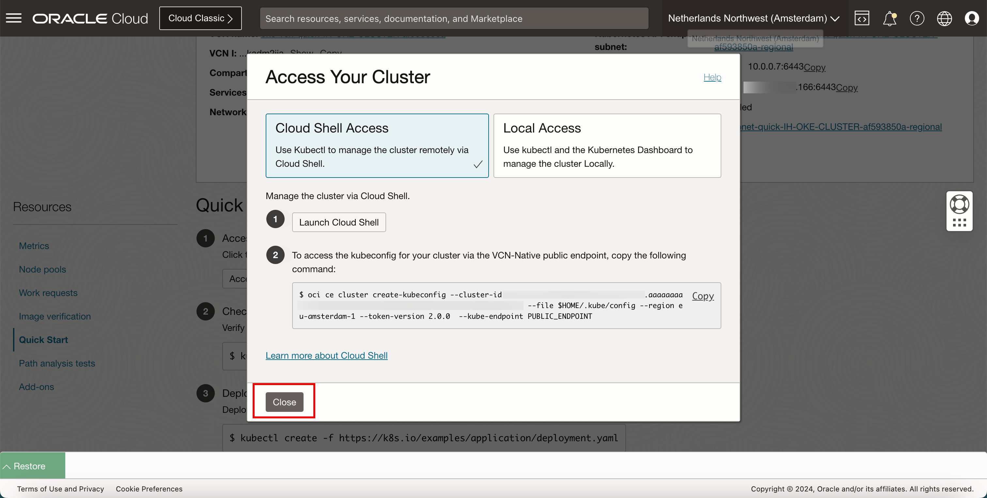Image resolution: width=987 pixels, height=498 pixels.
Task: Open the notifications bell
Action: point(889,18)
